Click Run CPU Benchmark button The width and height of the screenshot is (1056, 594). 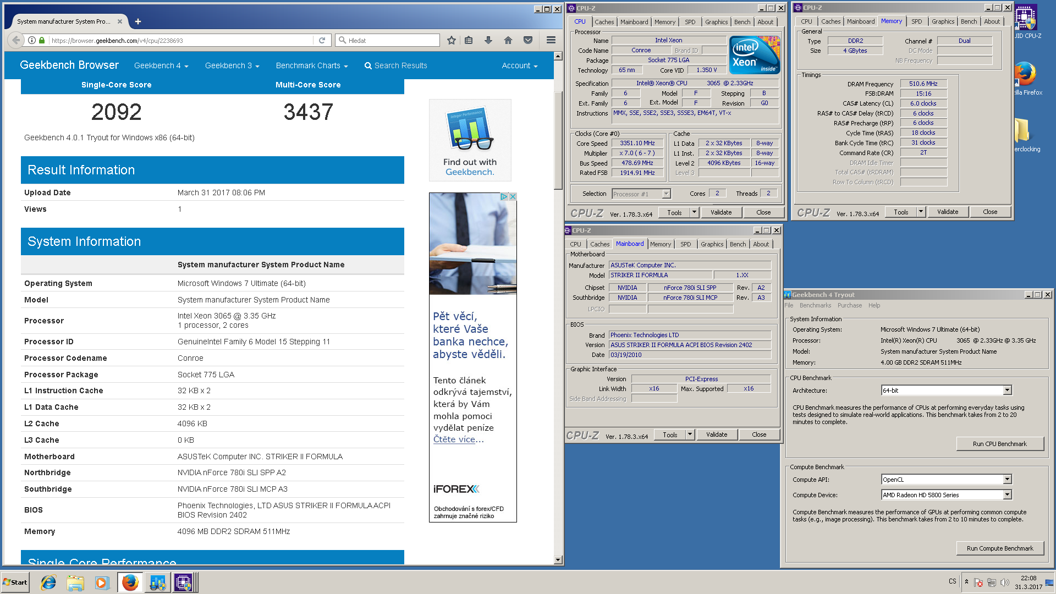pyautogui.click(x=999, y=444)
